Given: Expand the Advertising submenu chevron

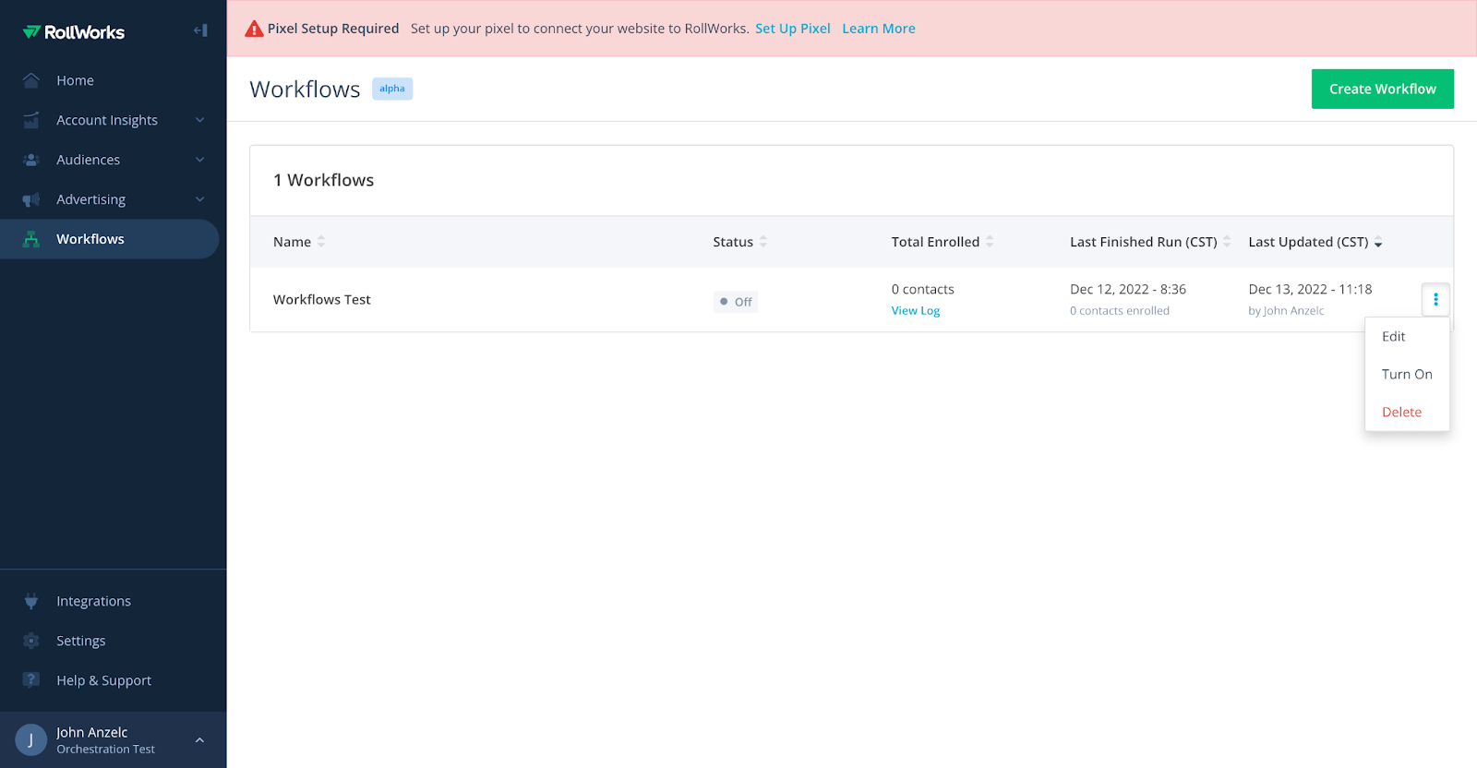Looking at the screenshot, I should pos(199,199).
